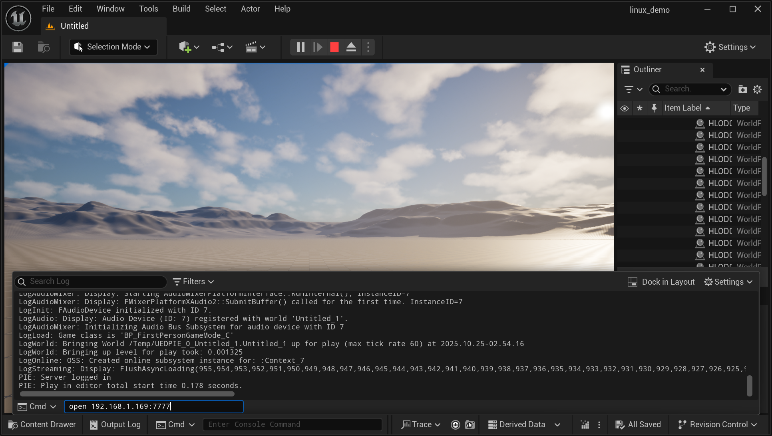The image size is (772, 436).
Task: Open Outliner gear settings
Action: [757, 89]
